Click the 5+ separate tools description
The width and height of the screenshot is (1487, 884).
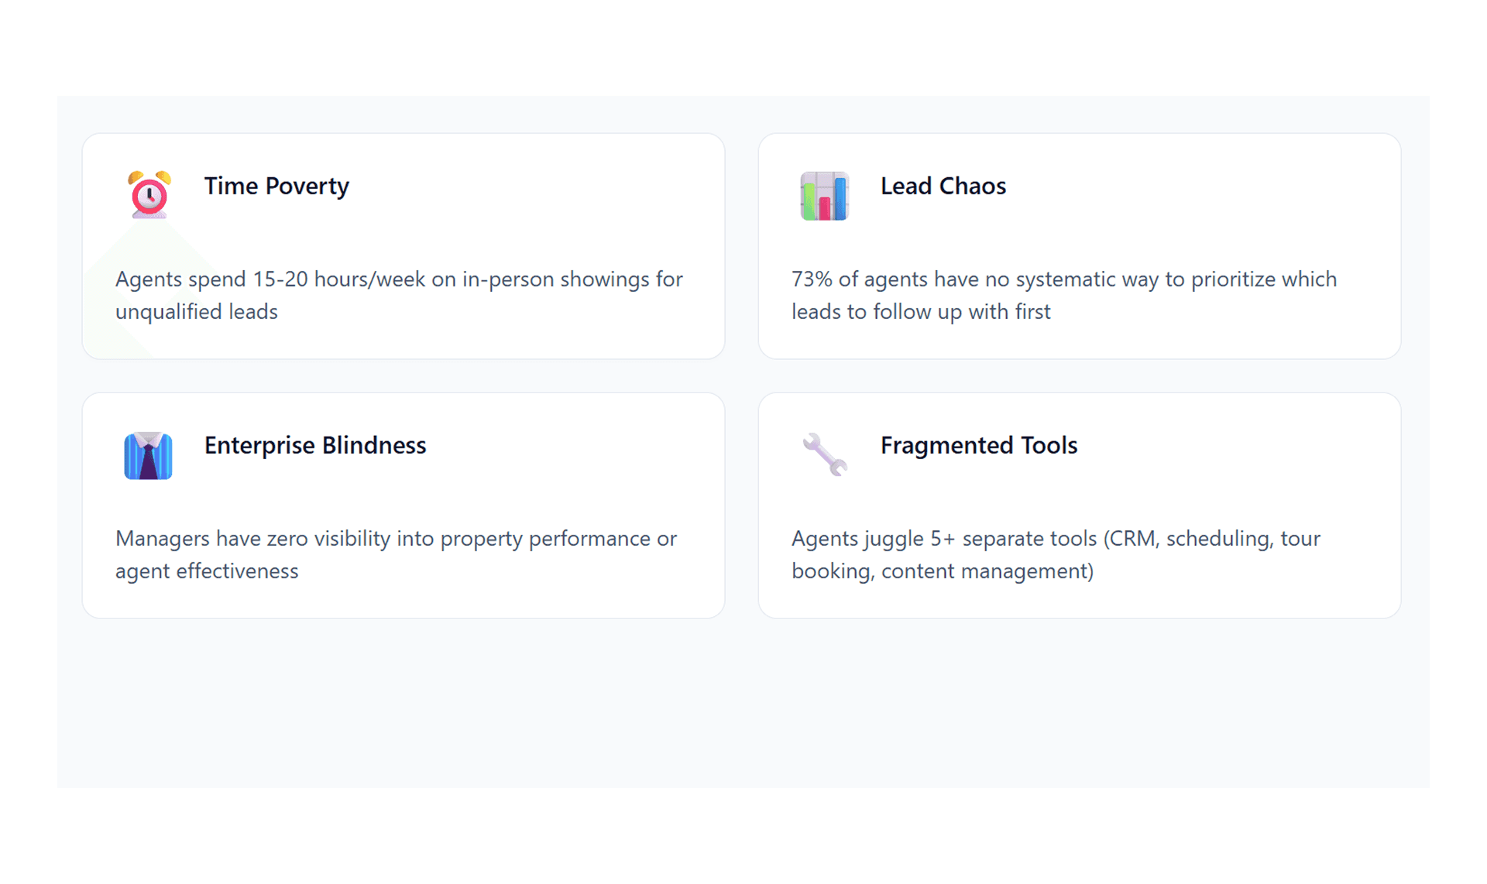pyautogui.click(x=1056, y=554)
